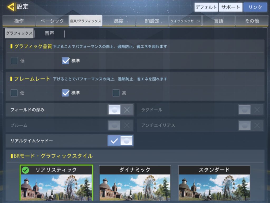
Task: Check 低 under グラフィック品質
Action: (14, 61)
